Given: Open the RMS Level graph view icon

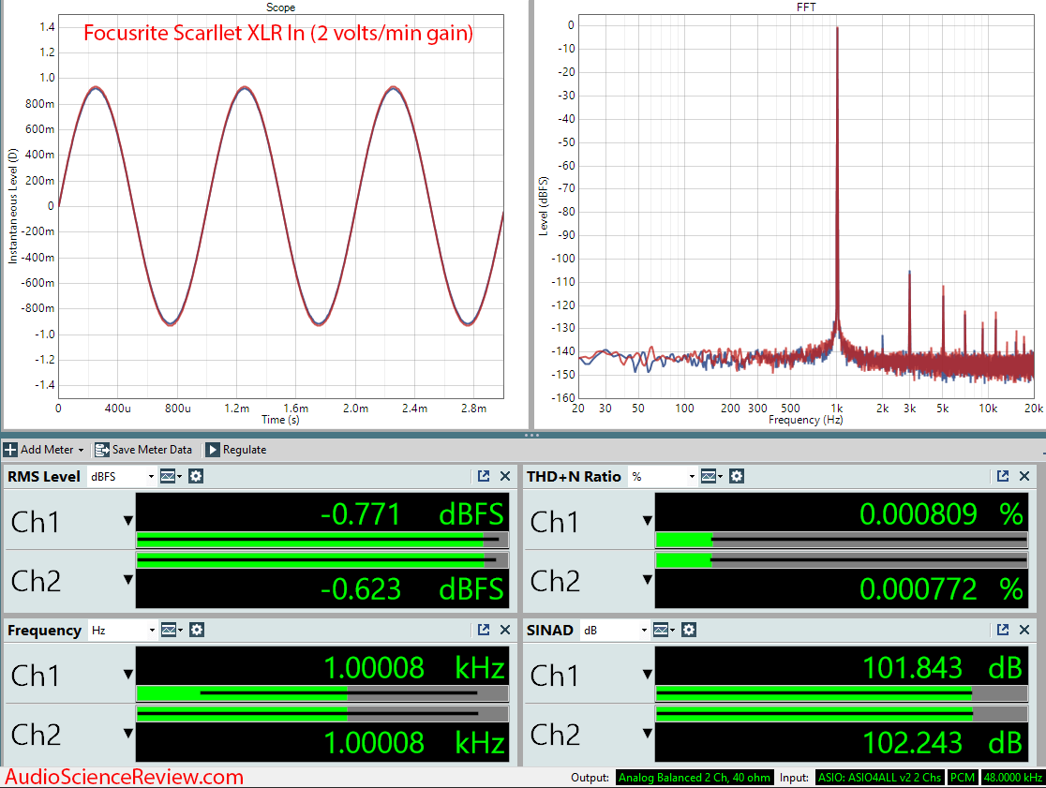Looking at the screenshot, I should click(170, 476).
